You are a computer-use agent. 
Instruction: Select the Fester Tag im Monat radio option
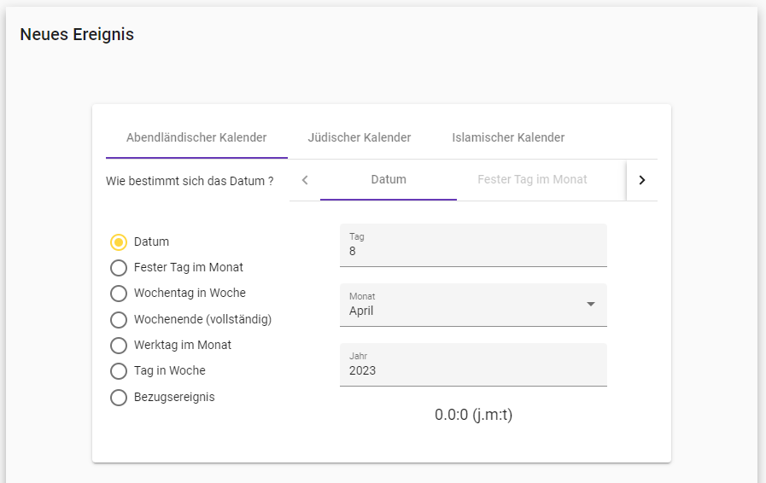pyautogui.click(x=119, y=268)
